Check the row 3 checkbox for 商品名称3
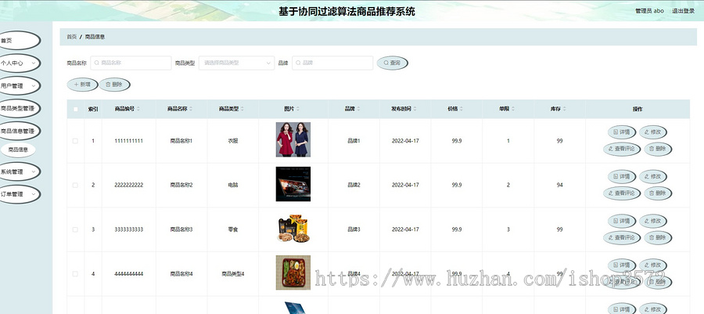This screenshot has width=704, height=314. (x=75, y=229)
